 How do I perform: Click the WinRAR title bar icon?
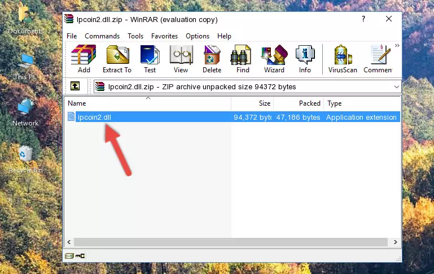pyautogui.click(x=69, y=19)
